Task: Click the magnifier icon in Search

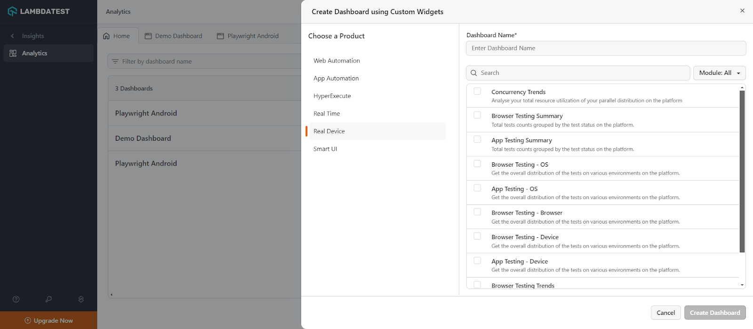Action: (x=474, y=73)
